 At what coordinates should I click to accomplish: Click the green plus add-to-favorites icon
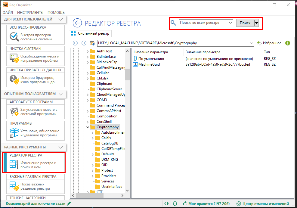[x=288, y=43]
